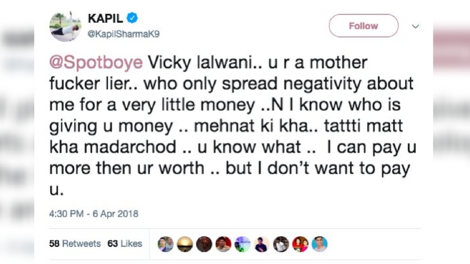Open the fourth liker avatar in the row
470x264 pixels.
tap(223, 244)
